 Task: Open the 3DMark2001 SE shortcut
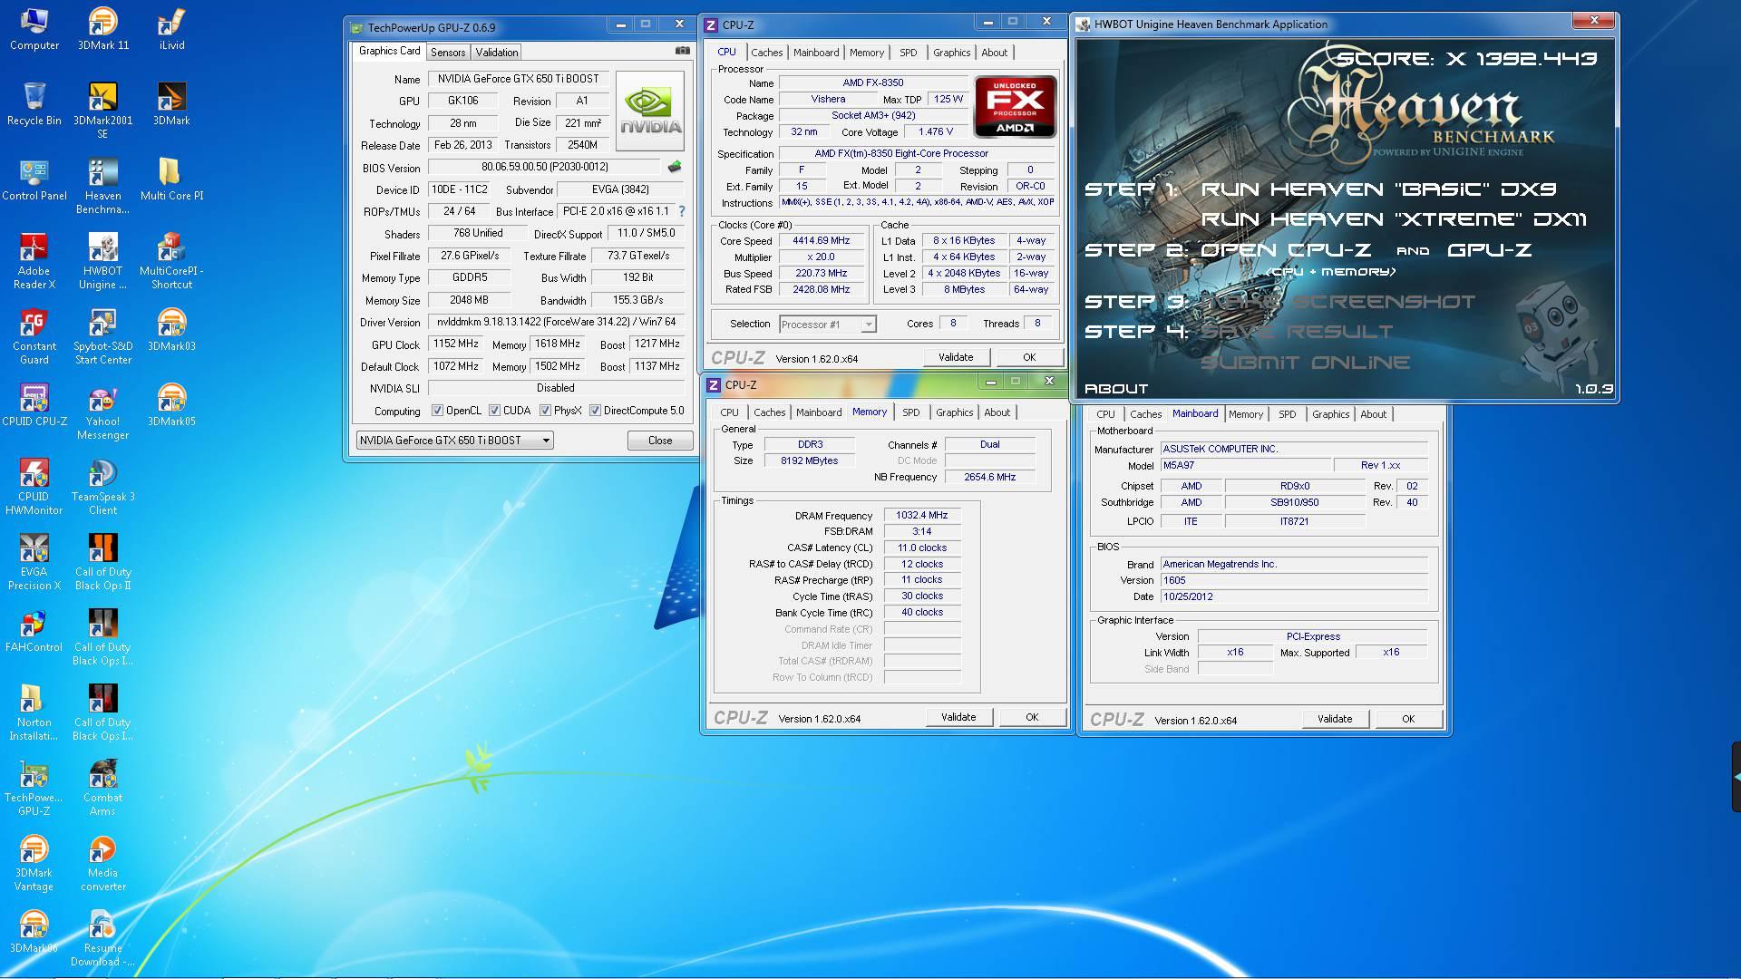(102, 111)
